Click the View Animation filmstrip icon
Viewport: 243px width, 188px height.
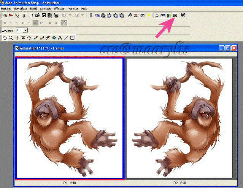[x=175, y=15]
